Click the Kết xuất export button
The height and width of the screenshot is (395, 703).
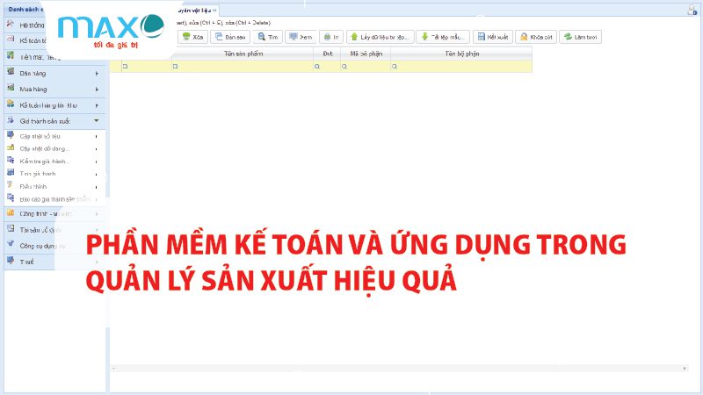pos(493,37)
